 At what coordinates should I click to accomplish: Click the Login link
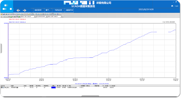click(x=177, y=6)
